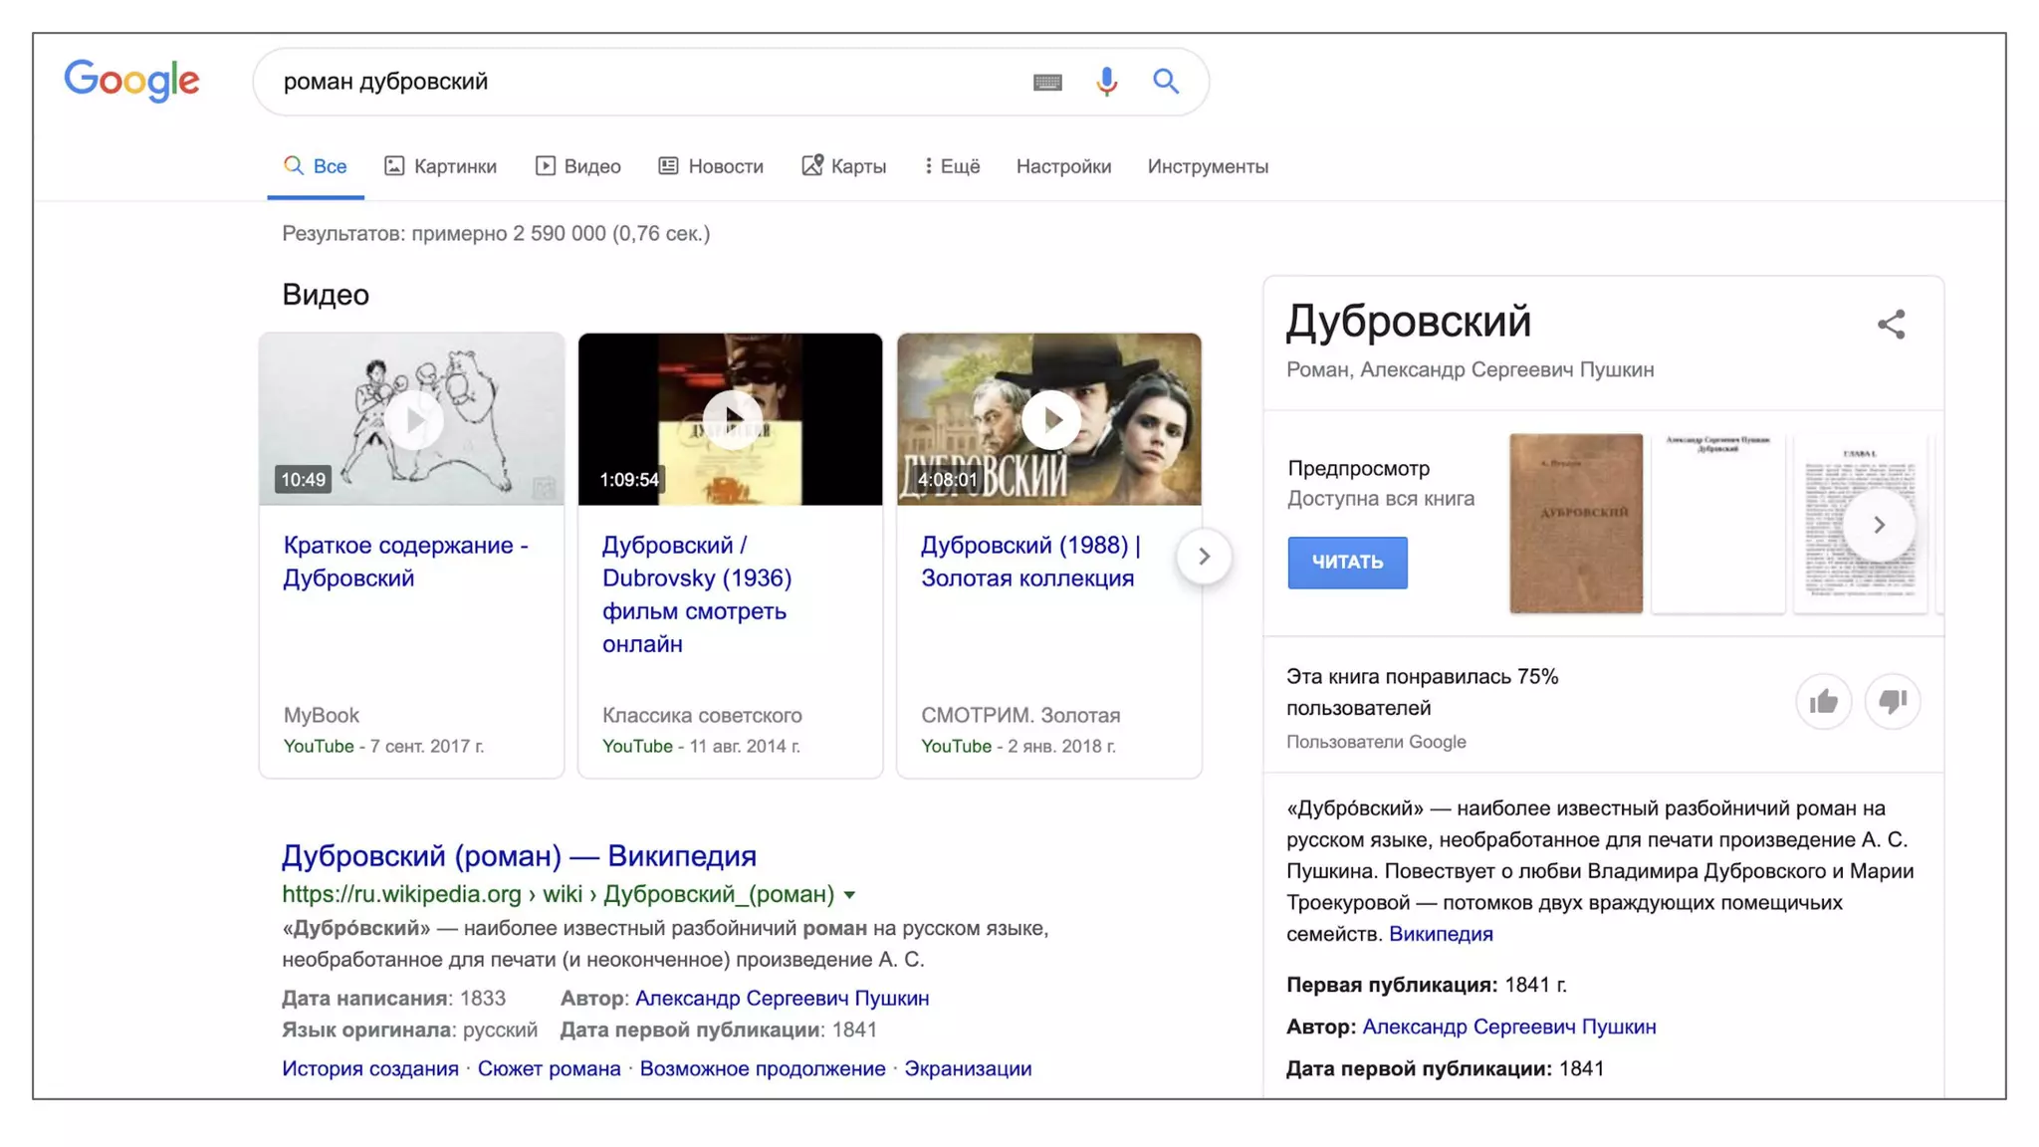This screenshot has height=1147, width=2039.
Task: Open the on-screen keyboard icon
Action: coord(1047,82)
